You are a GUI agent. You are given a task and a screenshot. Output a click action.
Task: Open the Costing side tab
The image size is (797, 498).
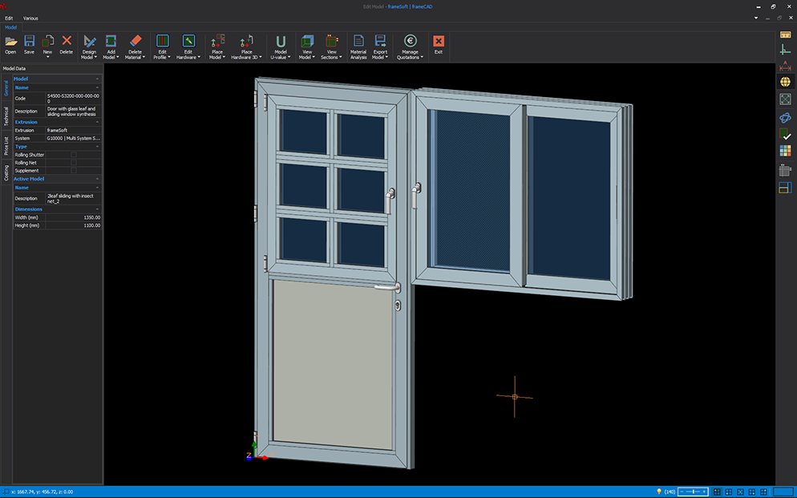6,172
